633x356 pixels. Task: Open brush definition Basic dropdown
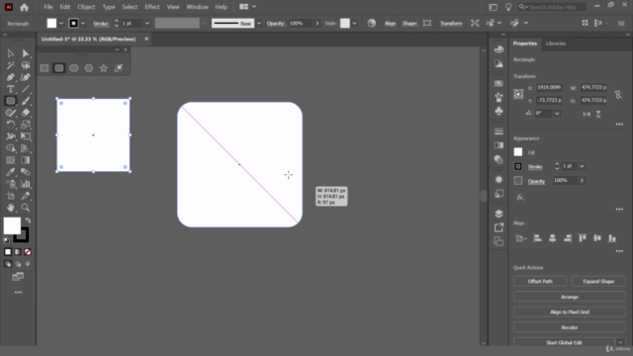click(259, 24)
